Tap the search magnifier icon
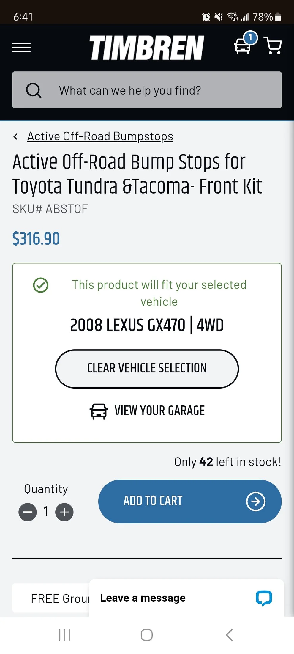 tap(34, 90)
